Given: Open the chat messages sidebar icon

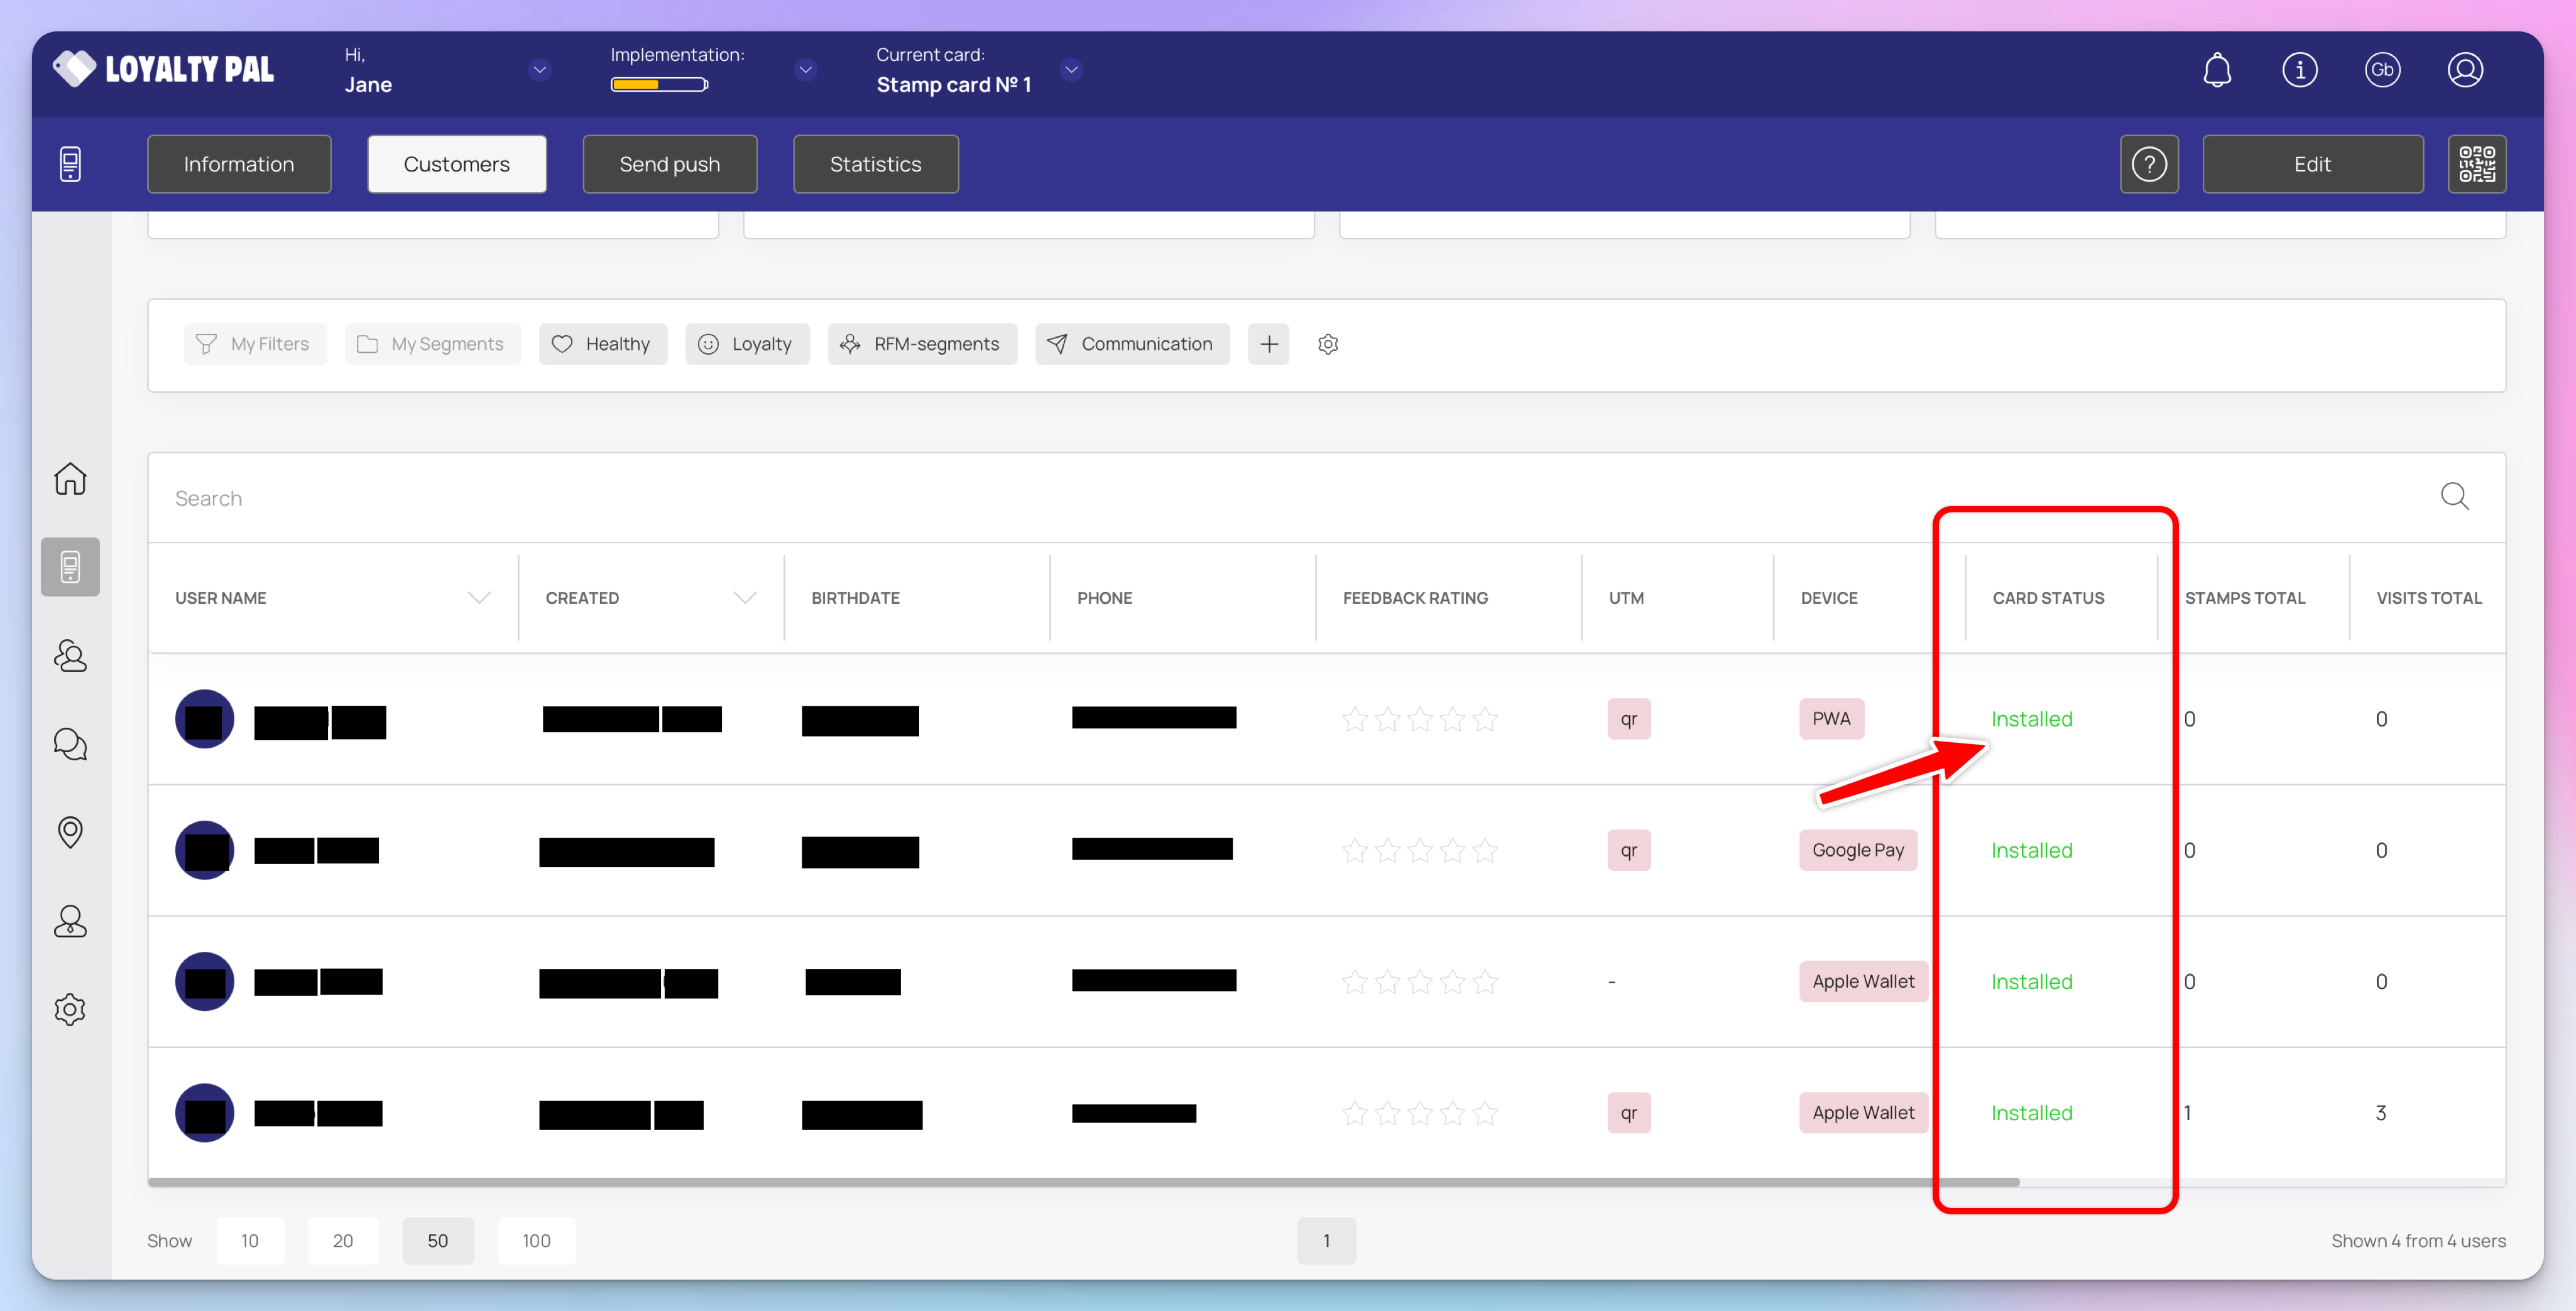Looking at the screenshot, I should click(x=70, y=743).
